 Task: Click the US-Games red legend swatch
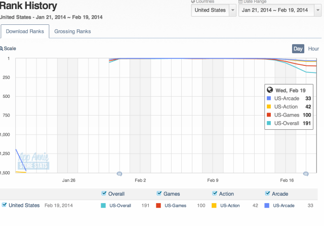[158, 206]
